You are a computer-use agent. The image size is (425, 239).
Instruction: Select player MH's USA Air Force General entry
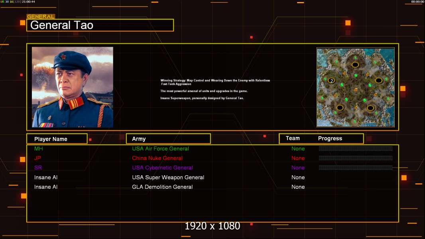pos(160,149)
